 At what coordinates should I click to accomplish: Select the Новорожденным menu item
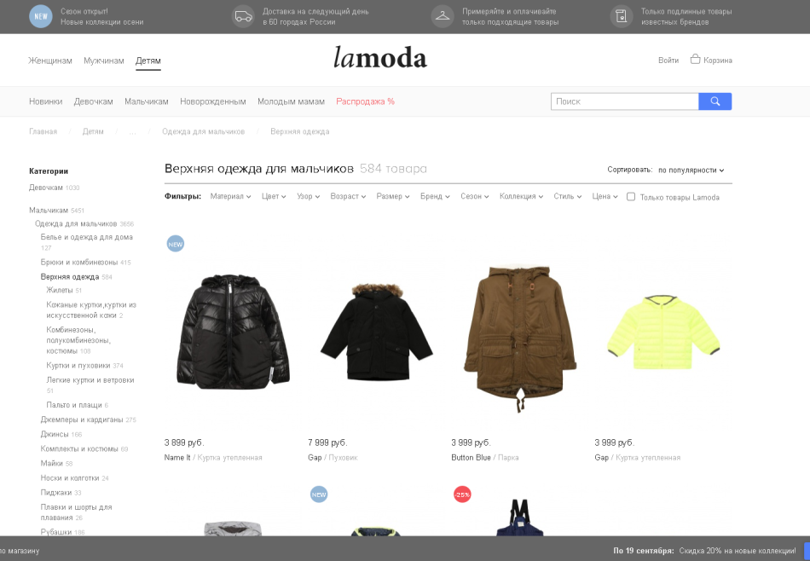[x=213, y=101]
